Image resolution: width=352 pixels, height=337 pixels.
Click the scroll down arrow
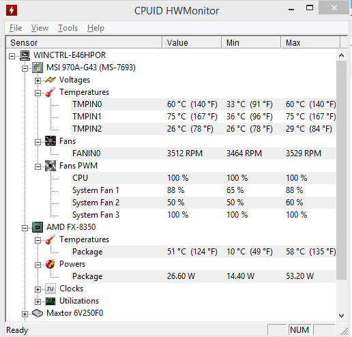click(x=341, y=316)
